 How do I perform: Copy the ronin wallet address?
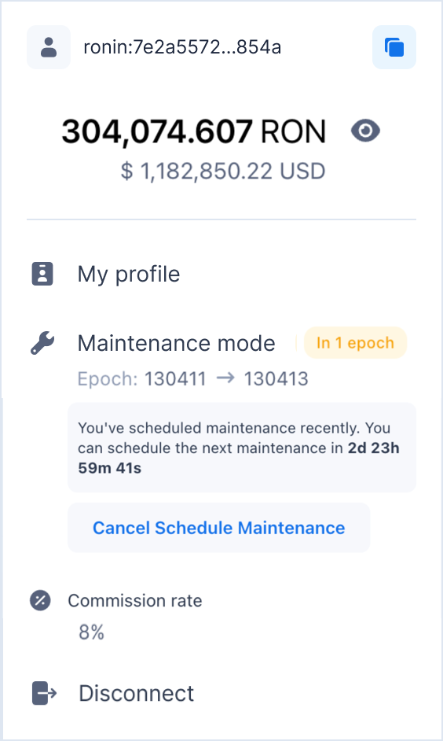pos(394,47)
